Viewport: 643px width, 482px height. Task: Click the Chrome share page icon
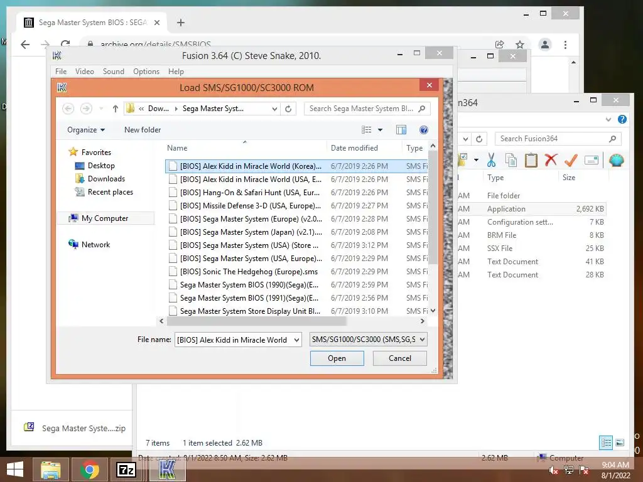coord(499,45)
